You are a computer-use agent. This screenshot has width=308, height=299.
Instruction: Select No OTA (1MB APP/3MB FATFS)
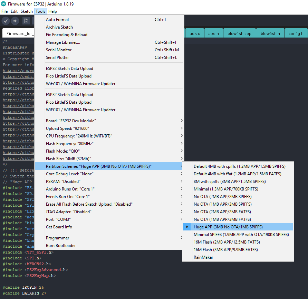click(238, 219)
